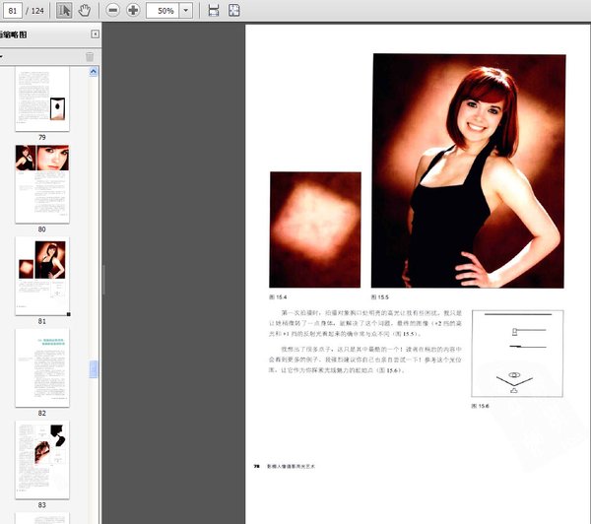Delete selected page with trash icon

pos(90,56)
